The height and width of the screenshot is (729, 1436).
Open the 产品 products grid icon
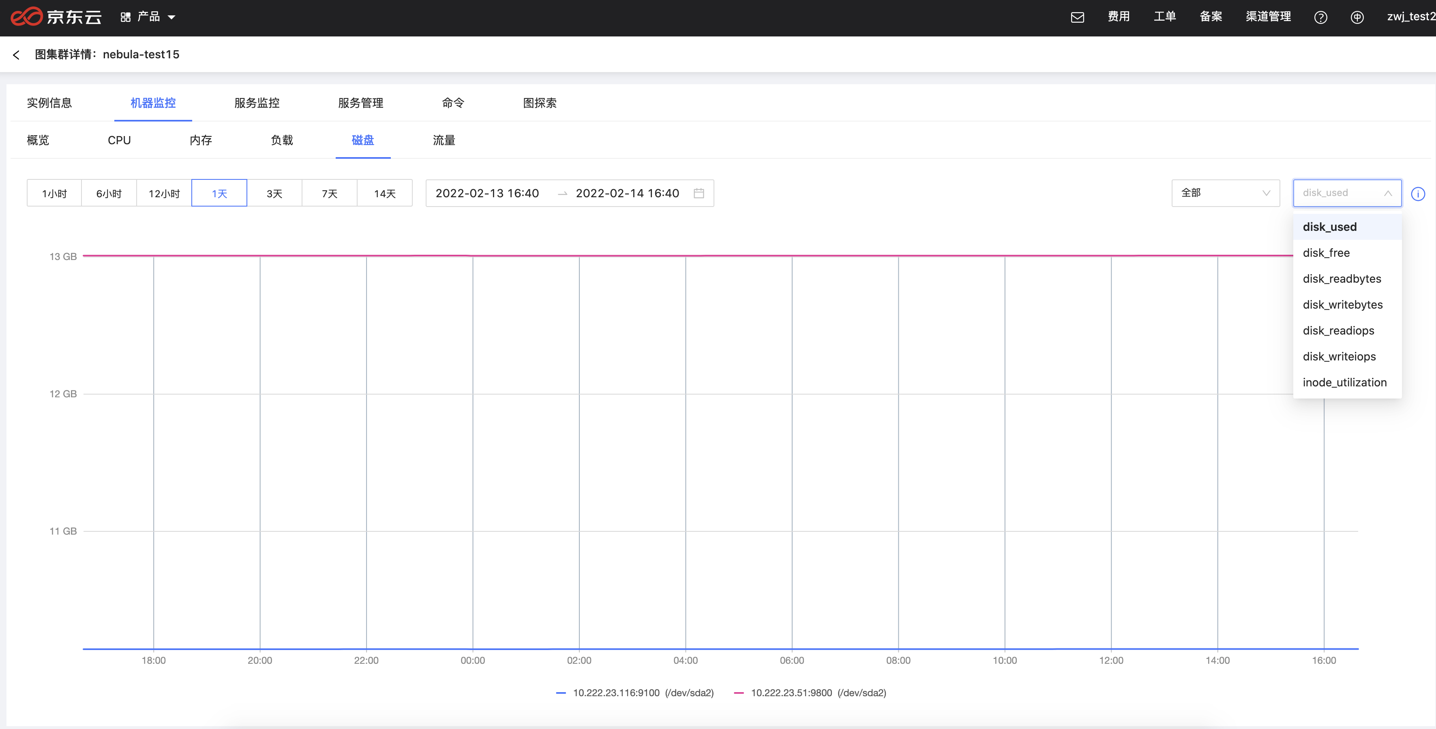[x=125, y=17]
